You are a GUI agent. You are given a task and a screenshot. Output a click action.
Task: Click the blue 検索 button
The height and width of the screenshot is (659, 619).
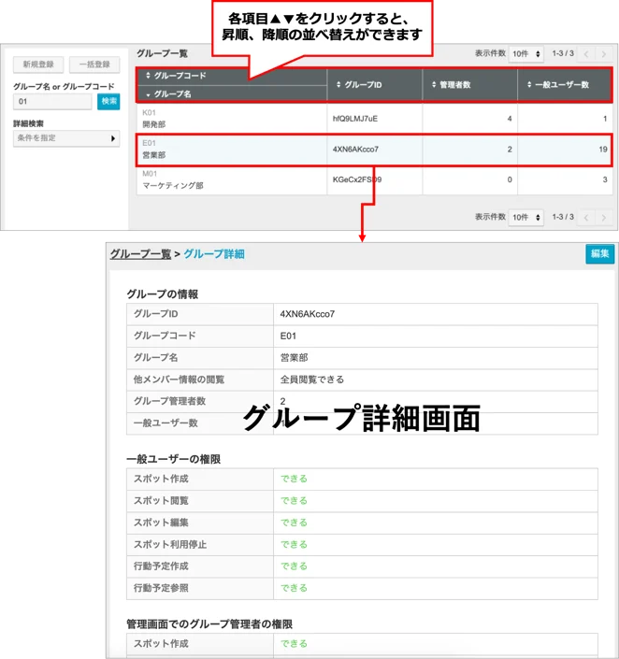click(x=108, y=101)
